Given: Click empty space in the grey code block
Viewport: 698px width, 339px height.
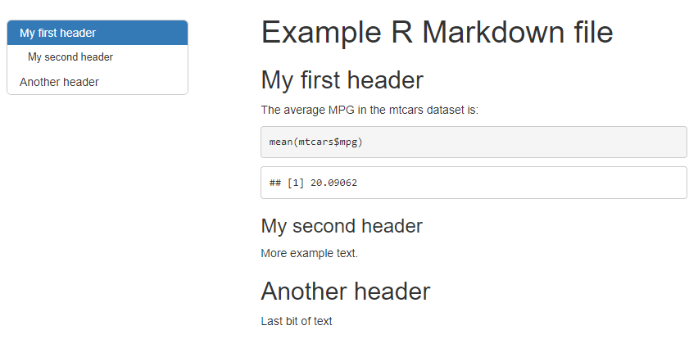Looking at the screenshot, I should pyautogui.click(x=533, y=142).
